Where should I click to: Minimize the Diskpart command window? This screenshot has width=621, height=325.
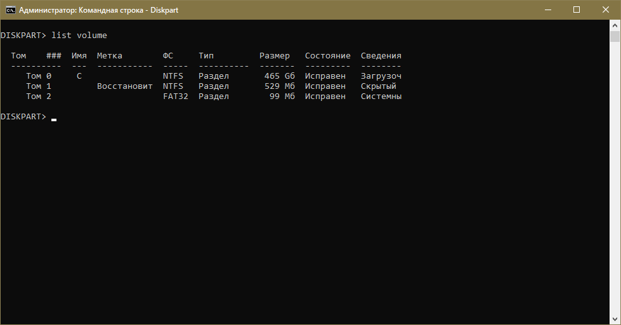click(x=547, y=10)
